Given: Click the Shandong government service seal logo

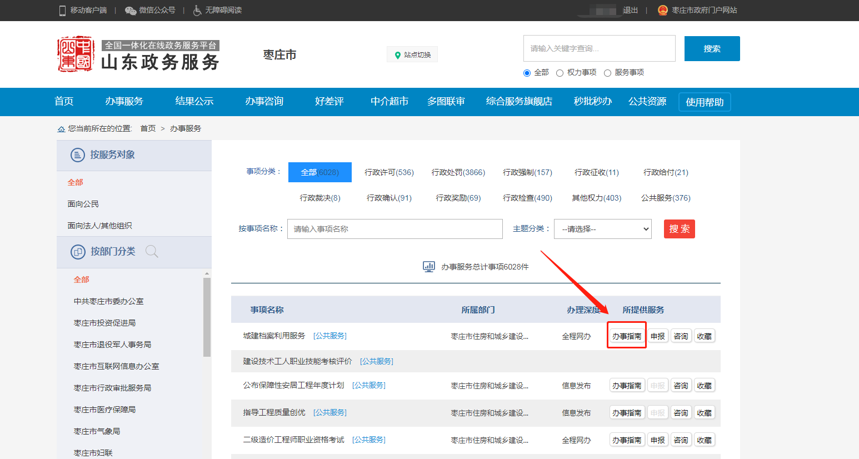Looking at the screenshot, I should [x=76, y=54].
